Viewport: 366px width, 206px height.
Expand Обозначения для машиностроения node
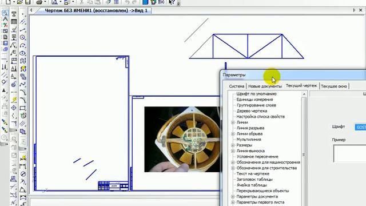[x=233, y=163]
